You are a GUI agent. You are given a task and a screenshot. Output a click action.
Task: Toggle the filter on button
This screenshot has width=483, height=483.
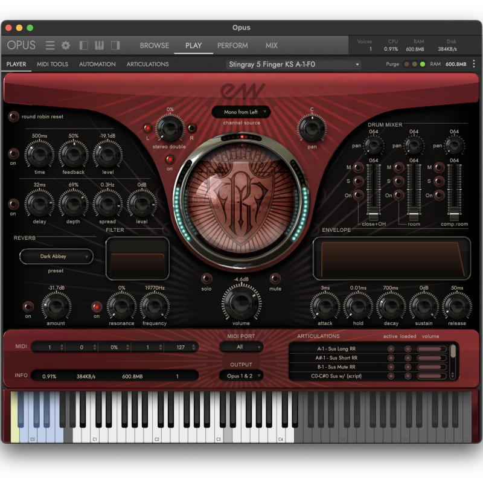click(97, 307)
